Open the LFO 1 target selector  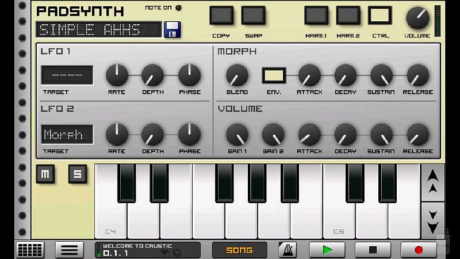[67, 75]
